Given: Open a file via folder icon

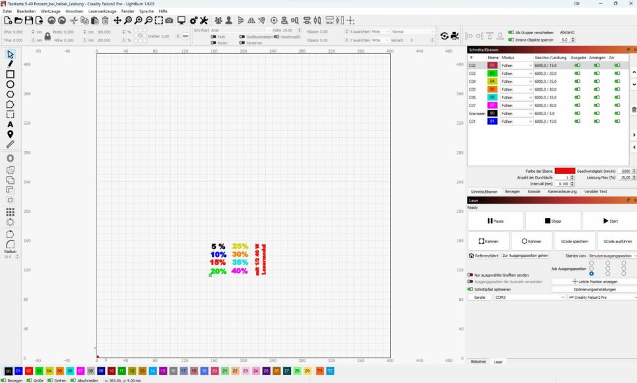Looking at the screenshot, I should coord(18,20).
